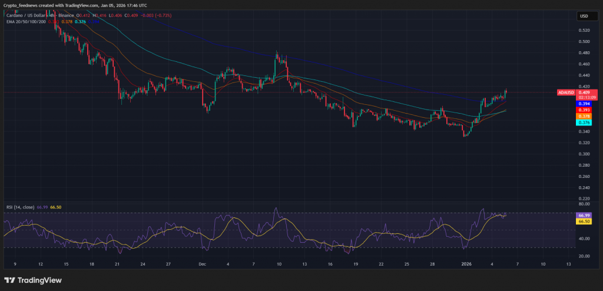Click the 80.00 RSI axis label

coord(584,204)
